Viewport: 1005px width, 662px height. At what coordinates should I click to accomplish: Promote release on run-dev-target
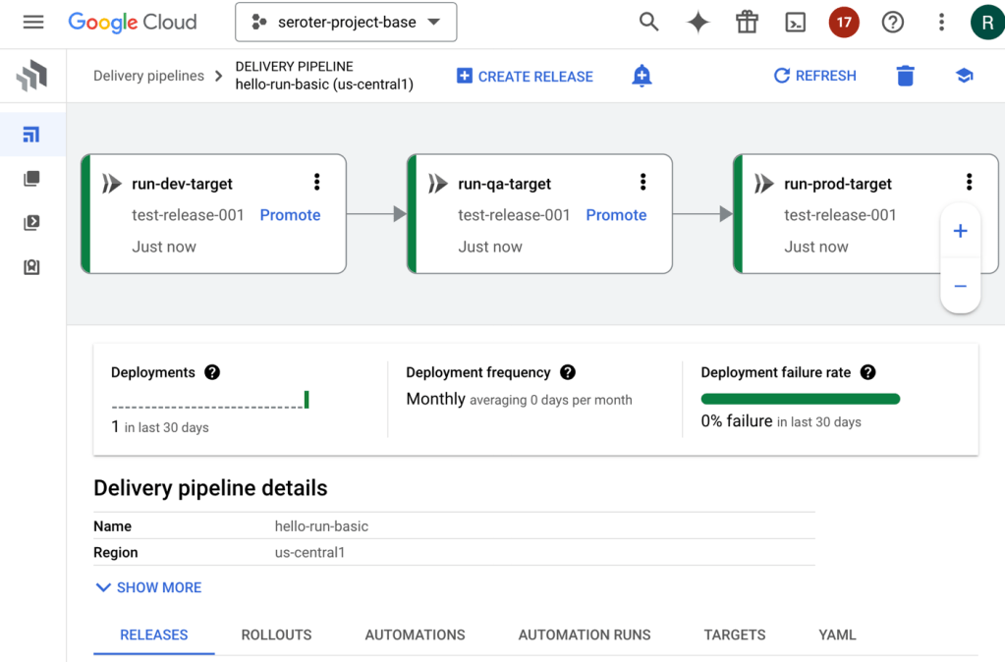coord(290,215)
